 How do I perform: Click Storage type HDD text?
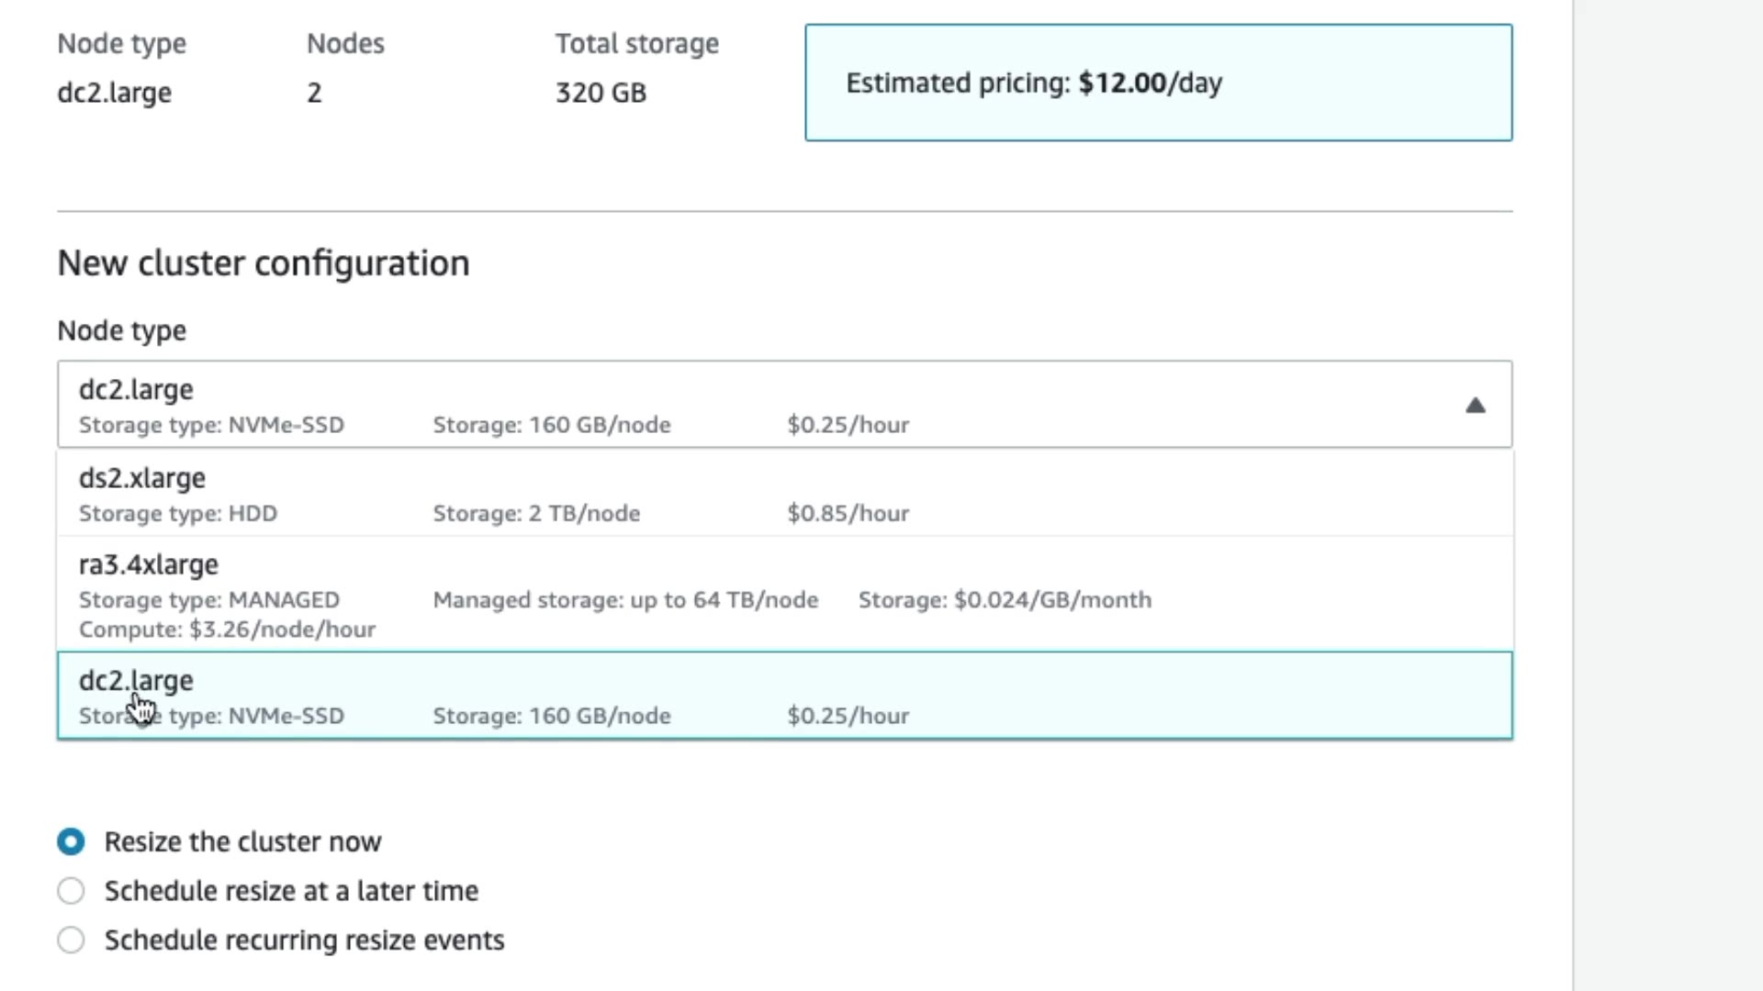tap(178, 513)
